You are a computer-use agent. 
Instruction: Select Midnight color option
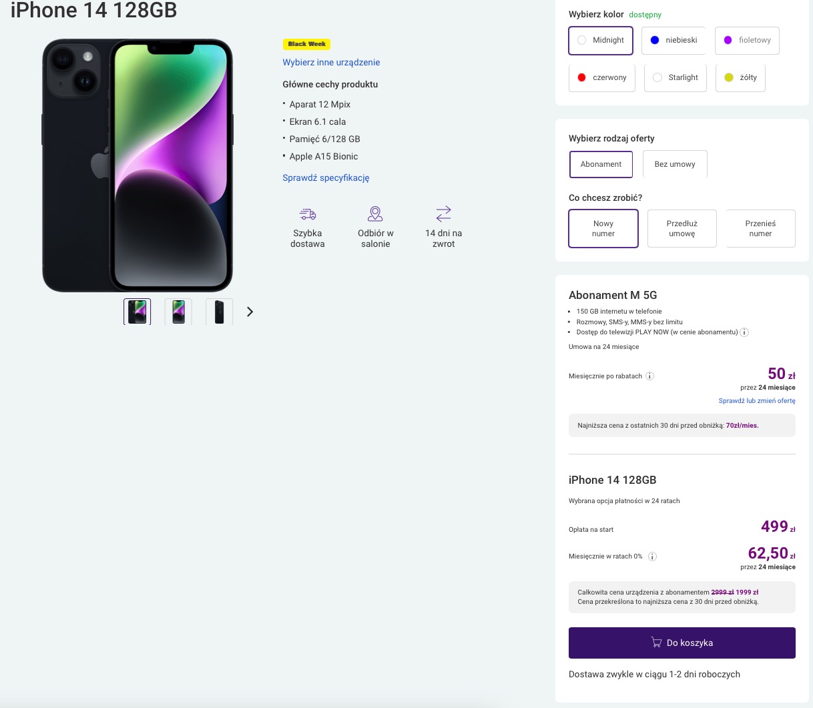pos(601,40)
